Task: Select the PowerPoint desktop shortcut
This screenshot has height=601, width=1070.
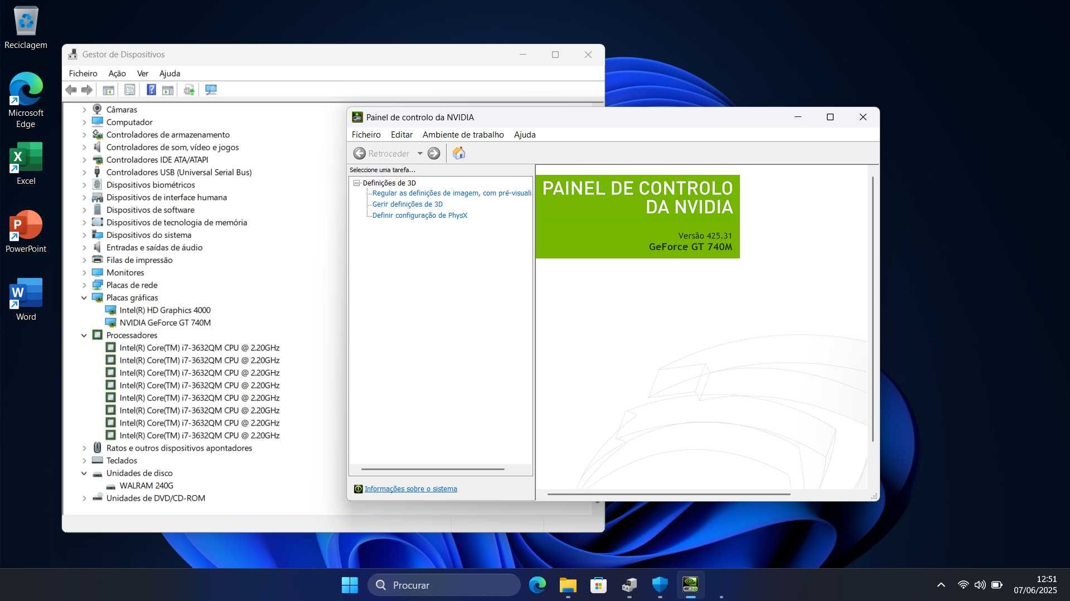Action: (26, 231)
